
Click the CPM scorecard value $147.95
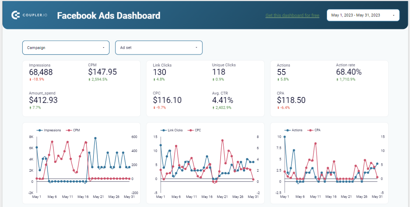pyautogui.click(x=102, y=72)
